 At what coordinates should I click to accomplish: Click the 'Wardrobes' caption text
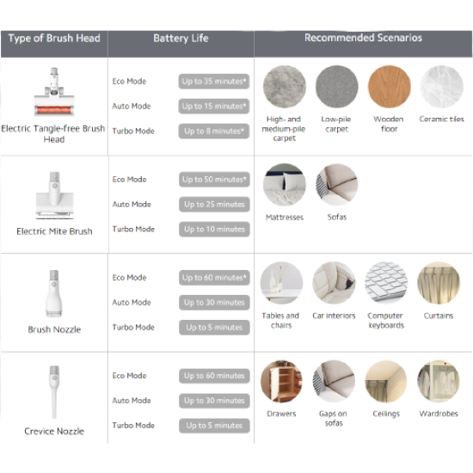click(439, 414)
